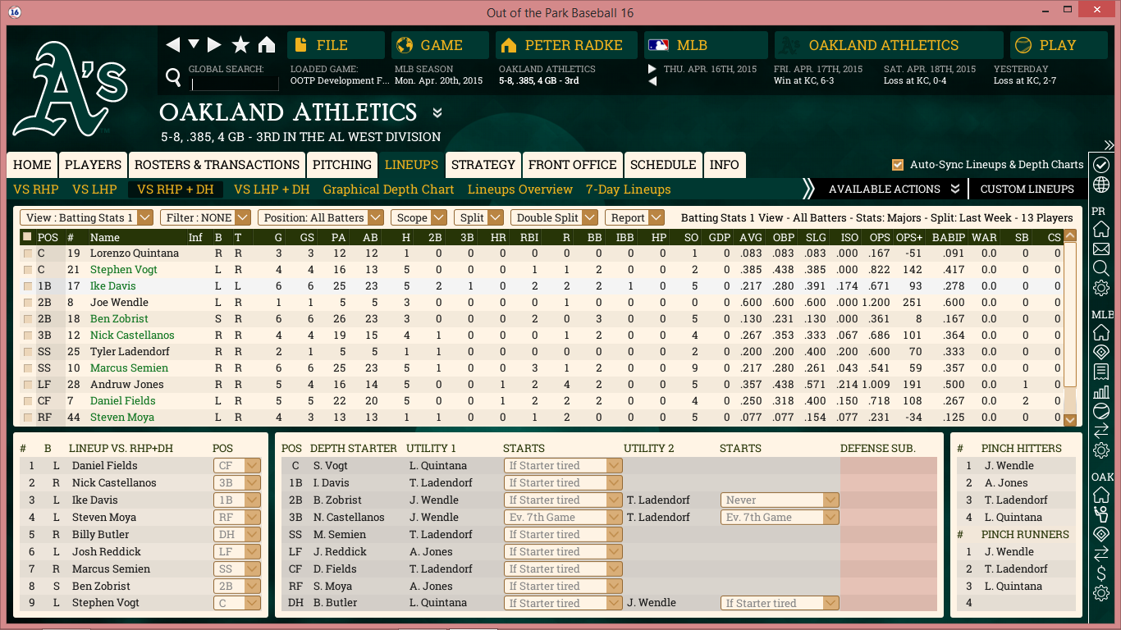Tick the checkbox beside Andruw Jones

(x=28, y=385)
